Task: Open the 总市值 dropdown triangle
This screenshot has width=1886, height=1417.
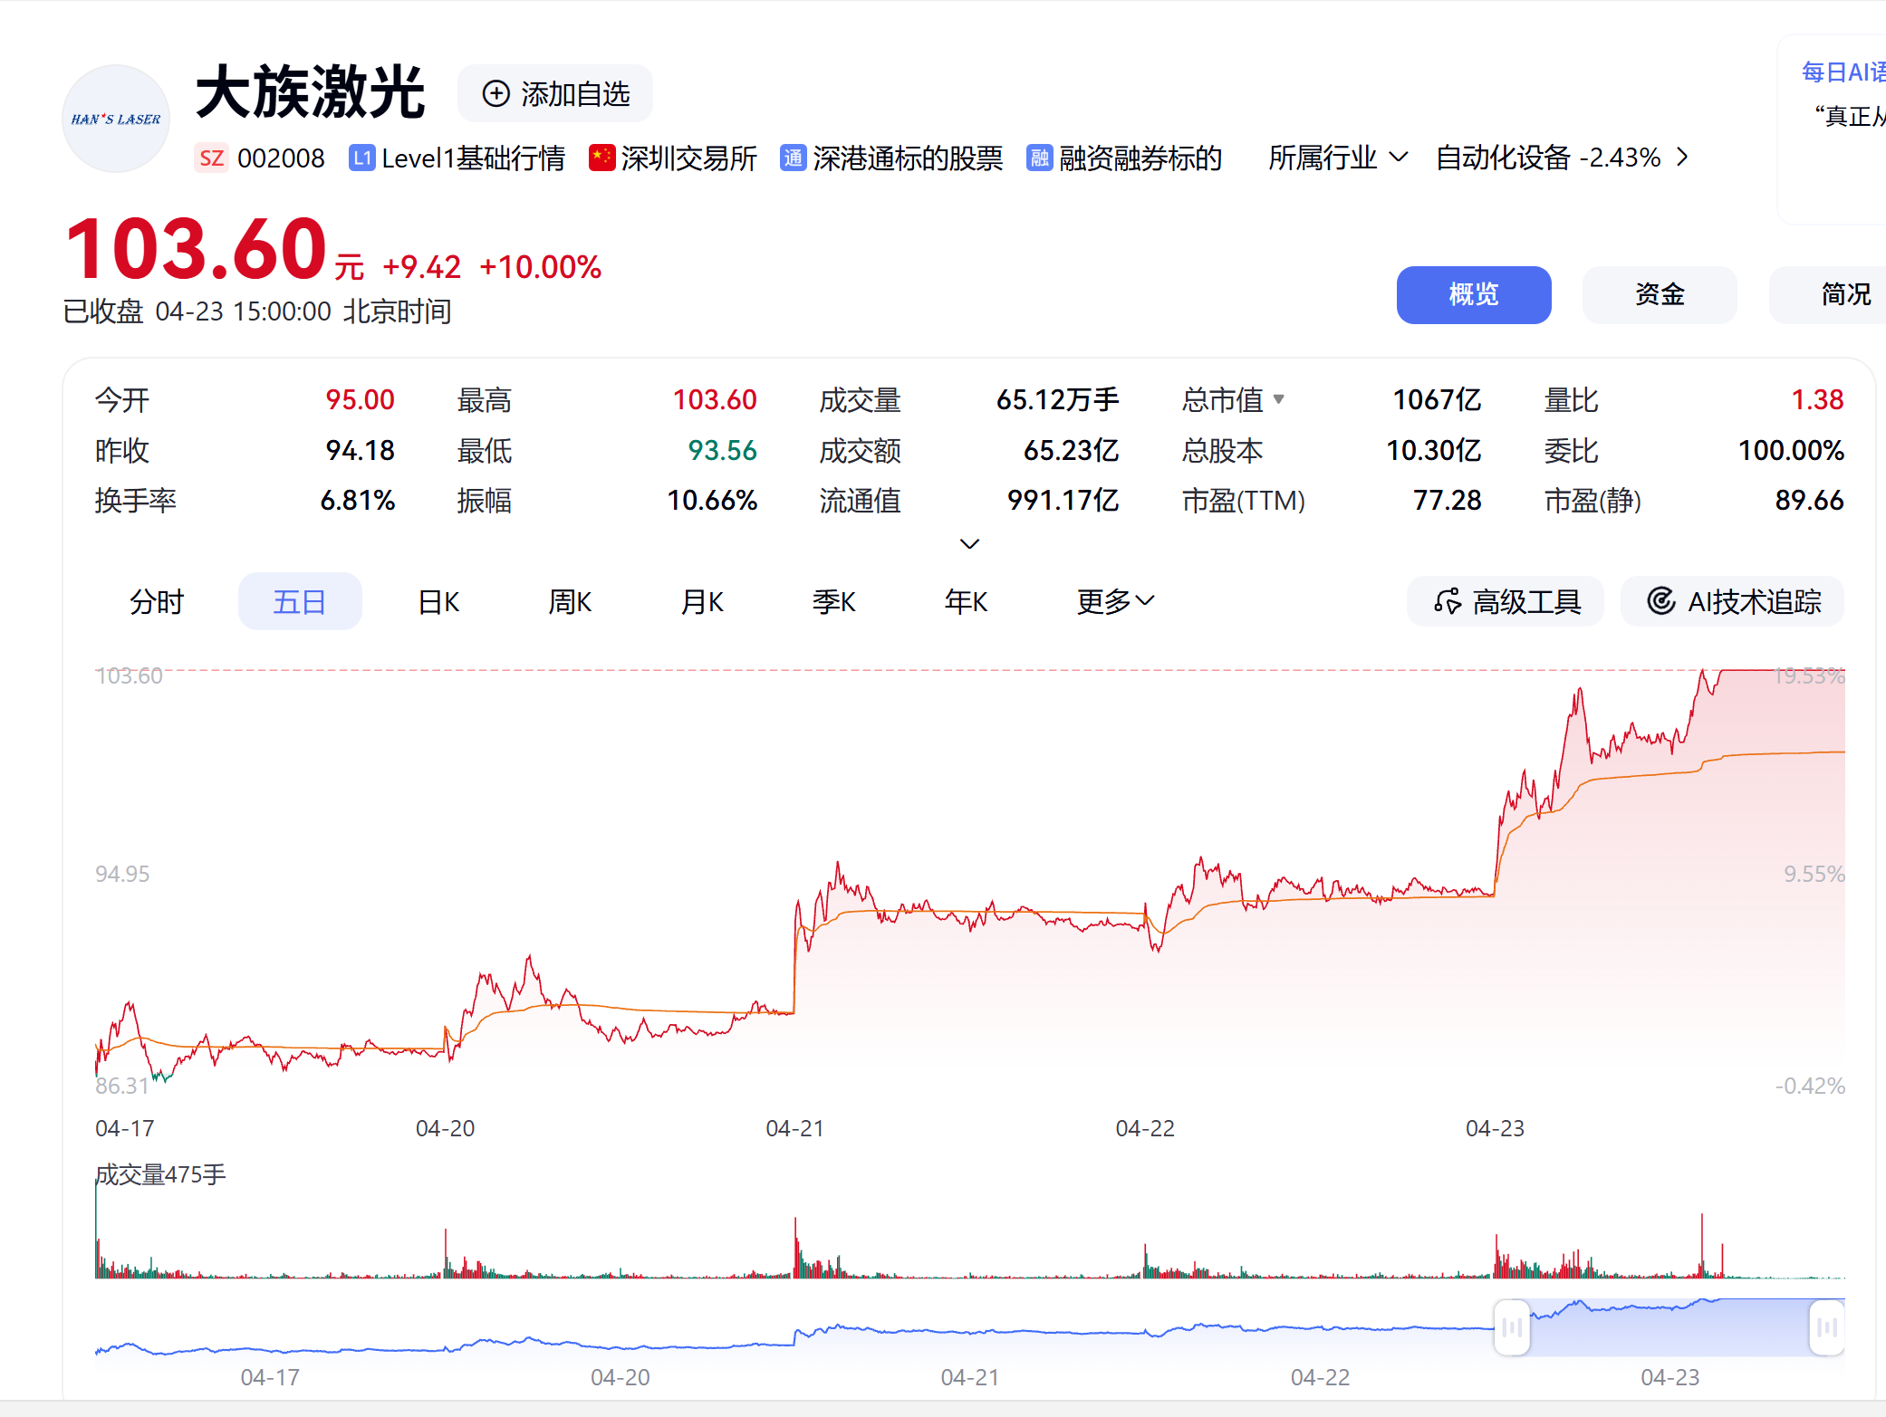Action: (1278, 399)
